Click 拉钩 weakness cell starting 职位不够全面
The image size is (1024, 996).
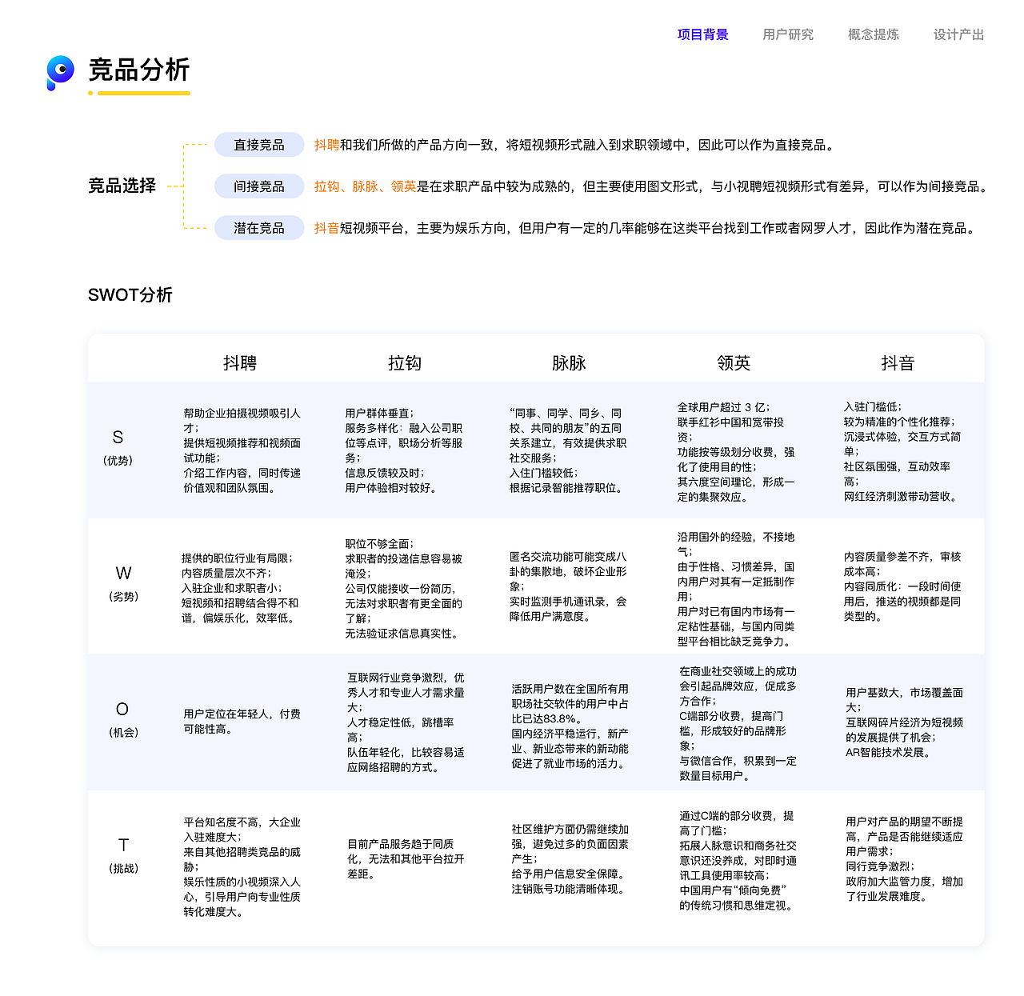click(404, 588)
